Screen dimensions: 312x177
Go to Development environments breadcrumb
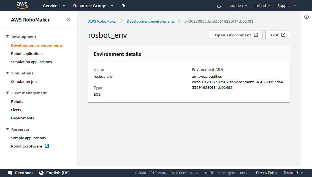click(x=151, y=21)
